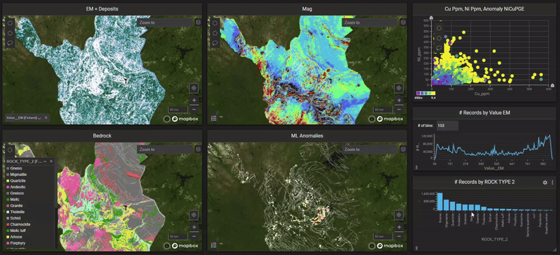Open legend list icon in ML Anomalies map
Screen dimensions: 560x255
213,245
